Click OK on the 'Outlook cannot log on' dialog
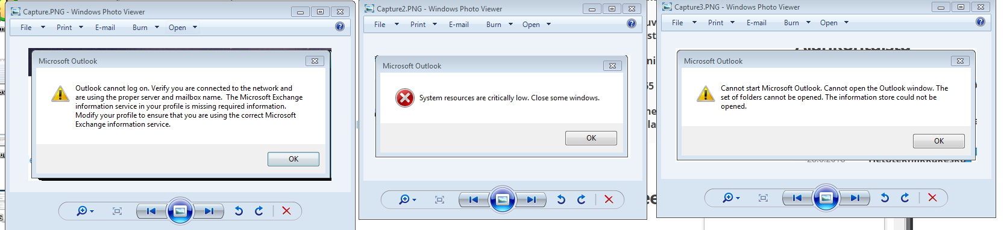The height and width of the screenshot is (230, 1004). tap(293, 159)
